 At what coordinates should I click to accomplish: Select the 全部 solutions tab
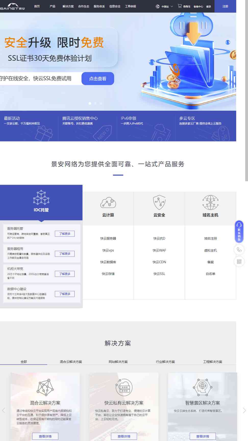point(24,362)
